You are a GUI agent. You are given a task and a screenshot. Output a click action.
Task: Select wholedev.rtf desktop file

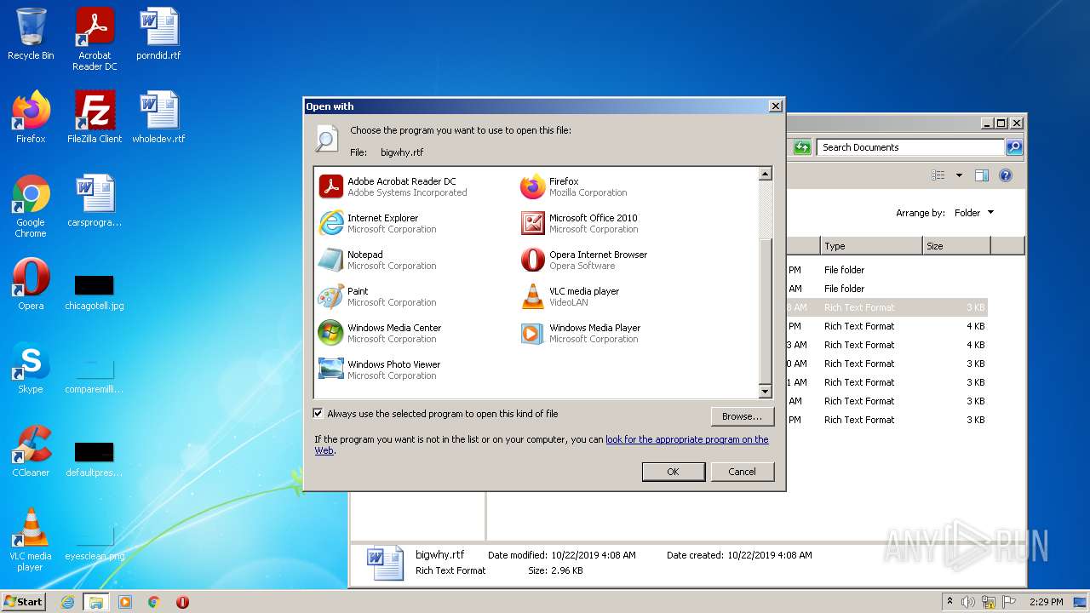click(158, 117)
